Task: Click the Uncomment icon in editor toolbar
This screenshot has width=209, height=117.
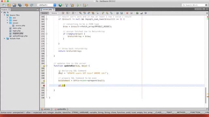Action: [141, 13]
